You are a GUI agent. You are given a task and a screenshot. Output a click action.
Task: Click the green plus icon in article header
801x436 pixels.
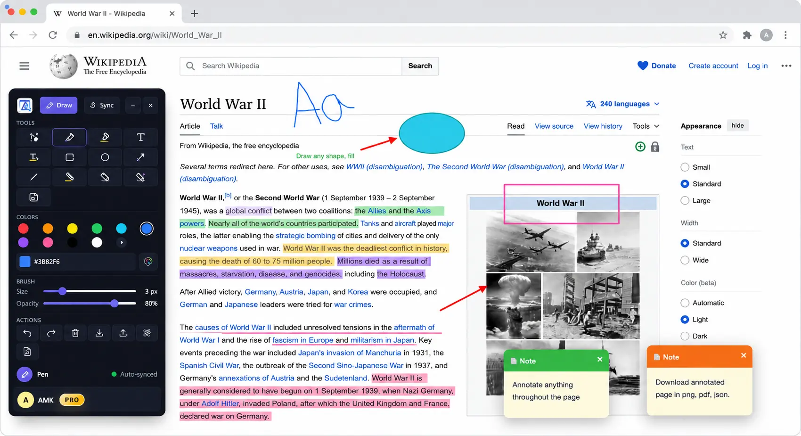(640, 147)
